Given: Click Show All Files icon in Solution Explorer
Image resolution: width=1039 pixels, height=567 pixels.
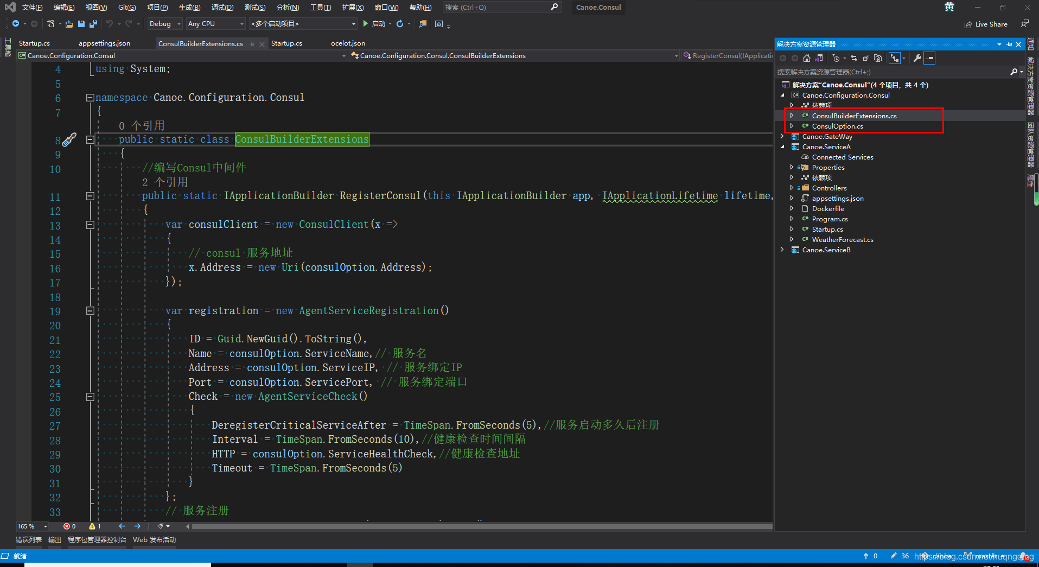Looking at the screenshot, I should 878,58.
